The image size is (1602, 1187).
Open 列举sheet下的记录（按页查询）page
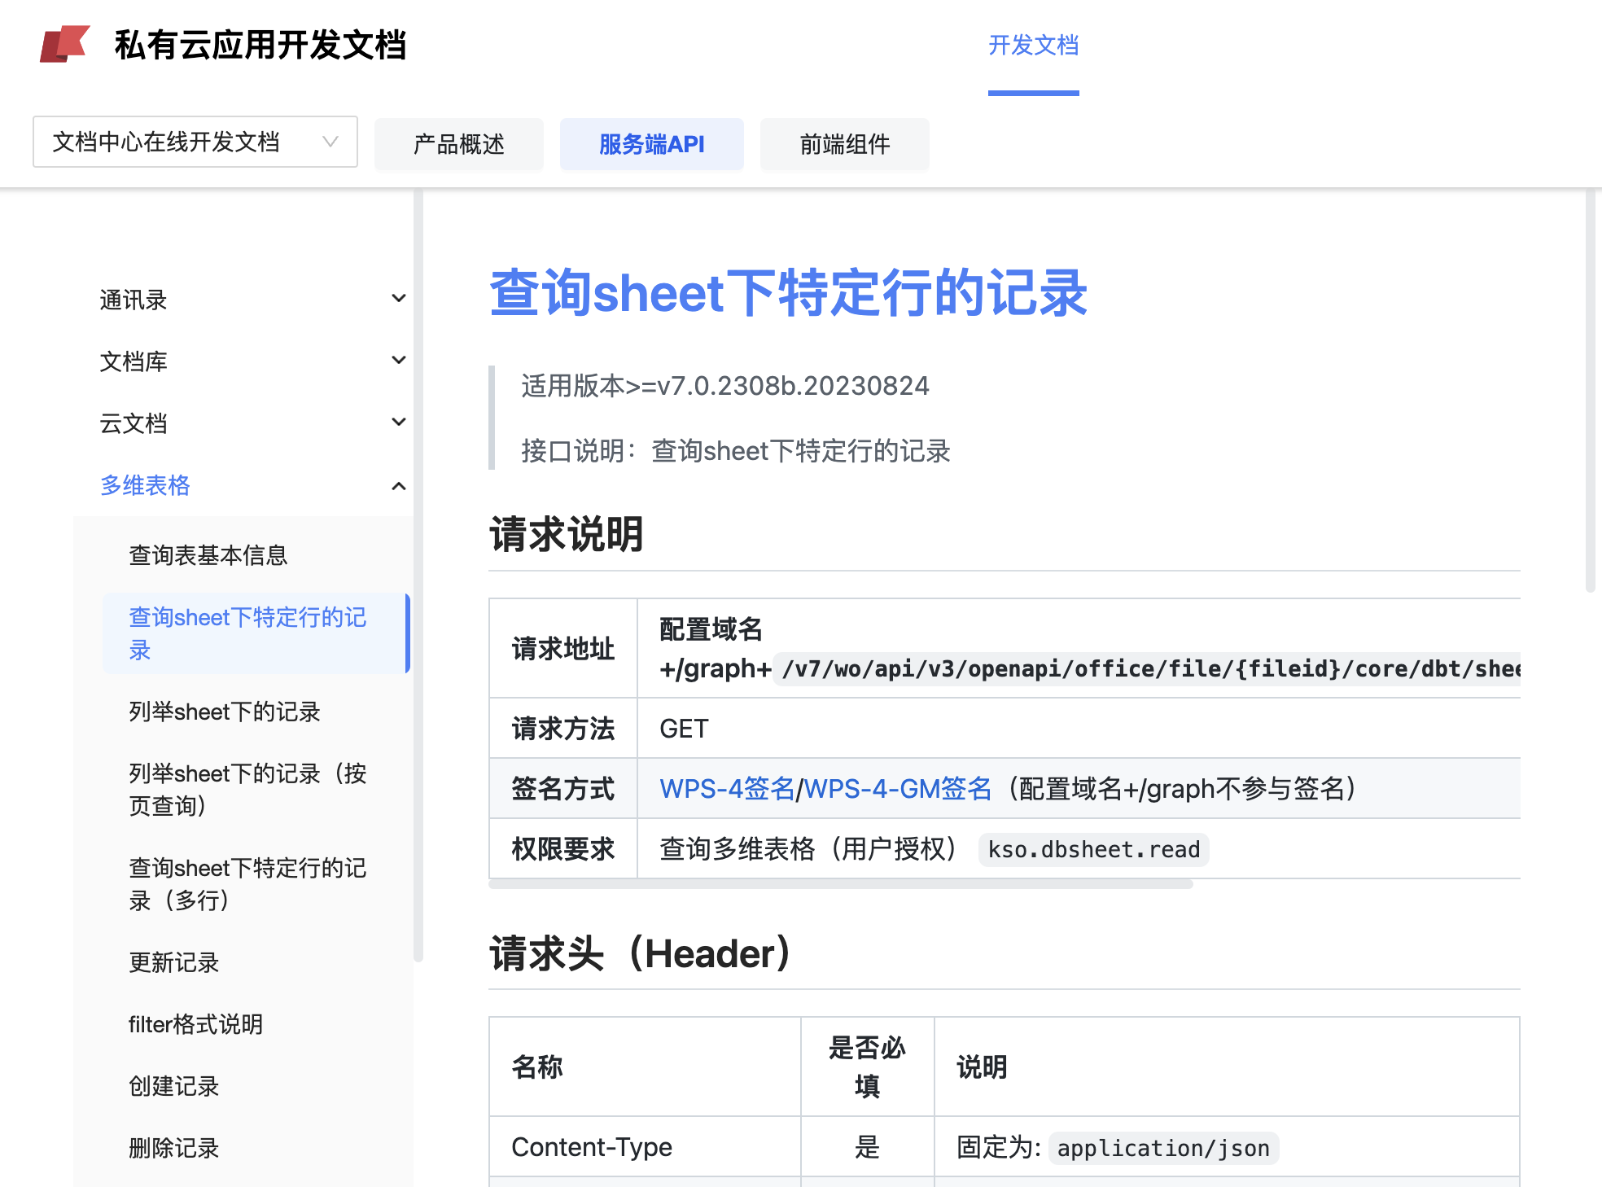(247, 789)
